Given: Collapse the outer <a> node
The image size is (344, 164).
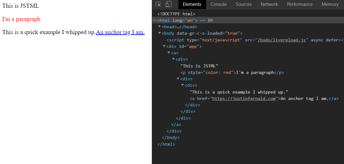Looking at the screenshot, I should tap(169, 53).
